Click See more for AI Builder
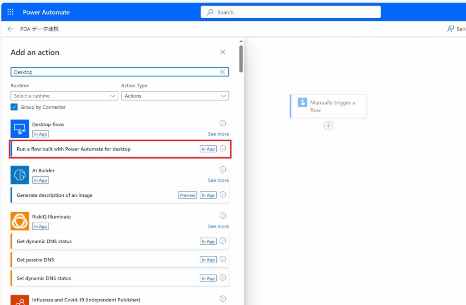 [x=218, y=180]
